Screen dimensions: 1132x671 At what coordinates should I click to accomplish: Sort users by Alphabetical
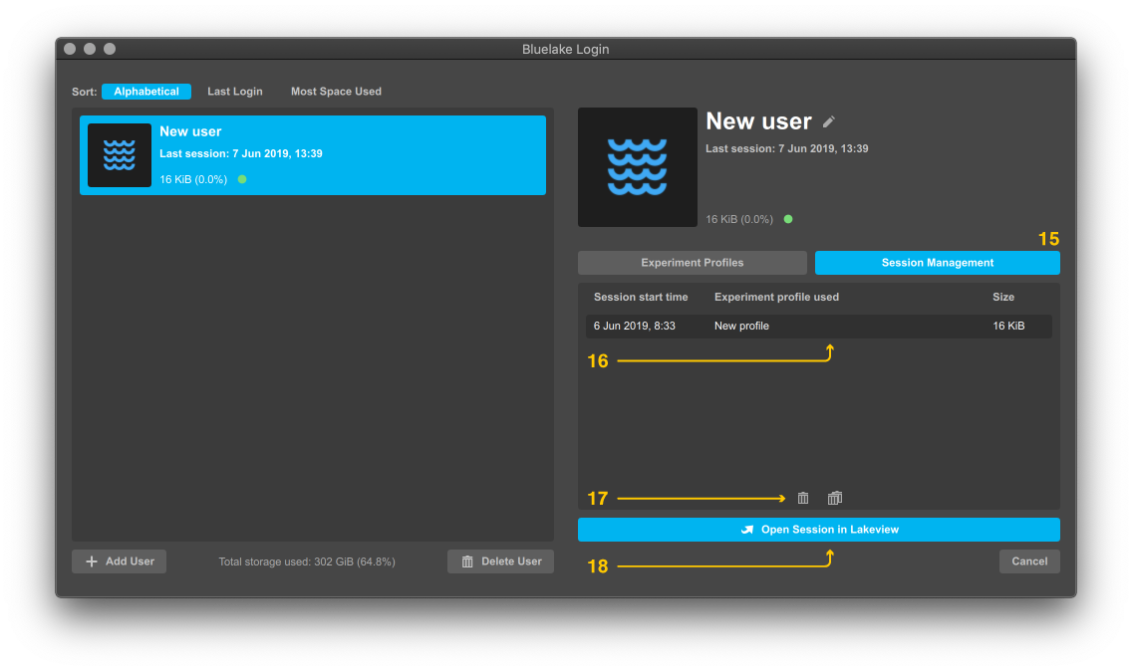146,92
